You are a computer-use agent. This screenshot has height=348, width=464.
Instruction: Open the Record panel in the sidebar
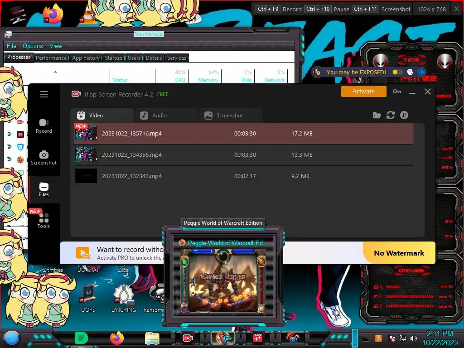pos(44,126)
